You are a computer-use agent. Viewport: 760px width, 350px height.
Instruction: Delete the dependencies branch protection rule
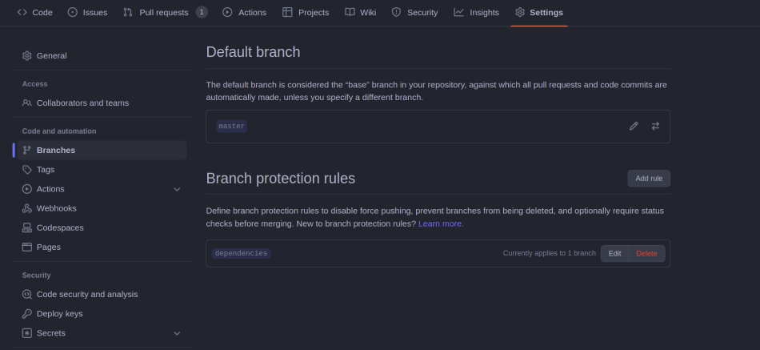click(646, 253)
